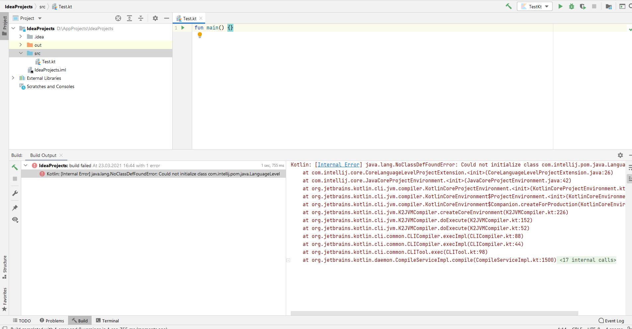Hide the Project panel with minus icon

(x=167, y=18)
